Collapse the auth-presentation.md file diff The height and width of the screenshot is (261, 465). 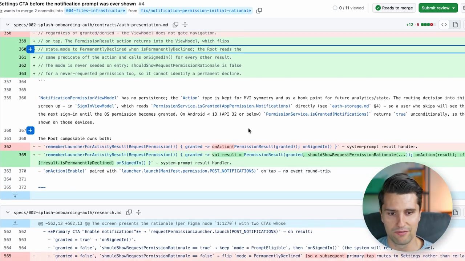pos(8,25)
